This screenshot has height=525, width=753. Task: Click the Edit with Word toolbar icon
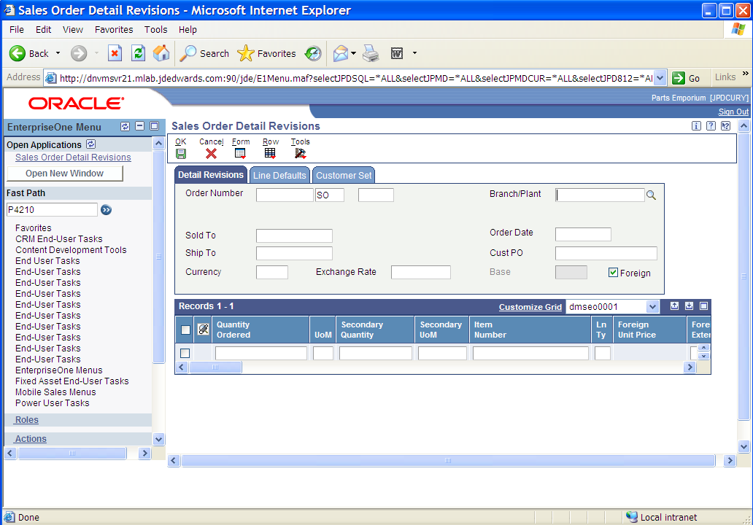[397, 53]
